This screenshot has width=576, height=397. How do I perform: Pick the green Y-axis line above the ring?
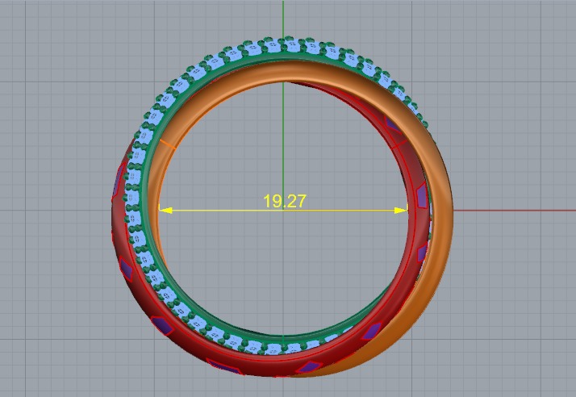283,19
